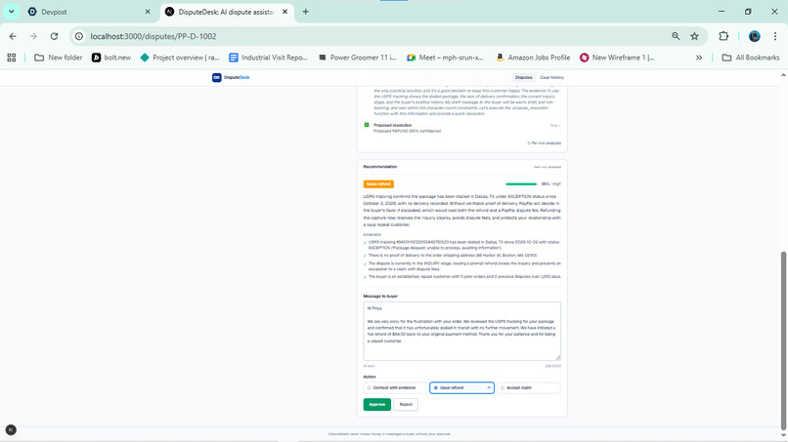788x442 pixels.
Task: Open the Apps grid shortcut icon
Action: pyautogui.click(x=12, y=58)
